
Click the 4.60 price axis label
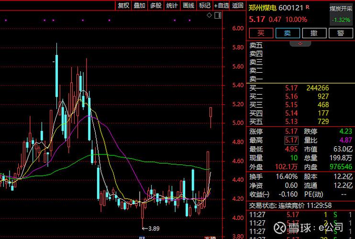coord(238,161)
